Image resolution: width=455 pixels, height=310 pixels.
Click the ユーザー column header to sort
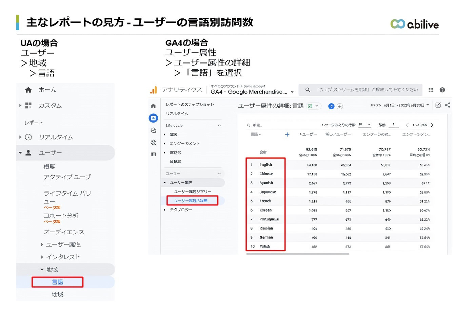pos(308,134)
